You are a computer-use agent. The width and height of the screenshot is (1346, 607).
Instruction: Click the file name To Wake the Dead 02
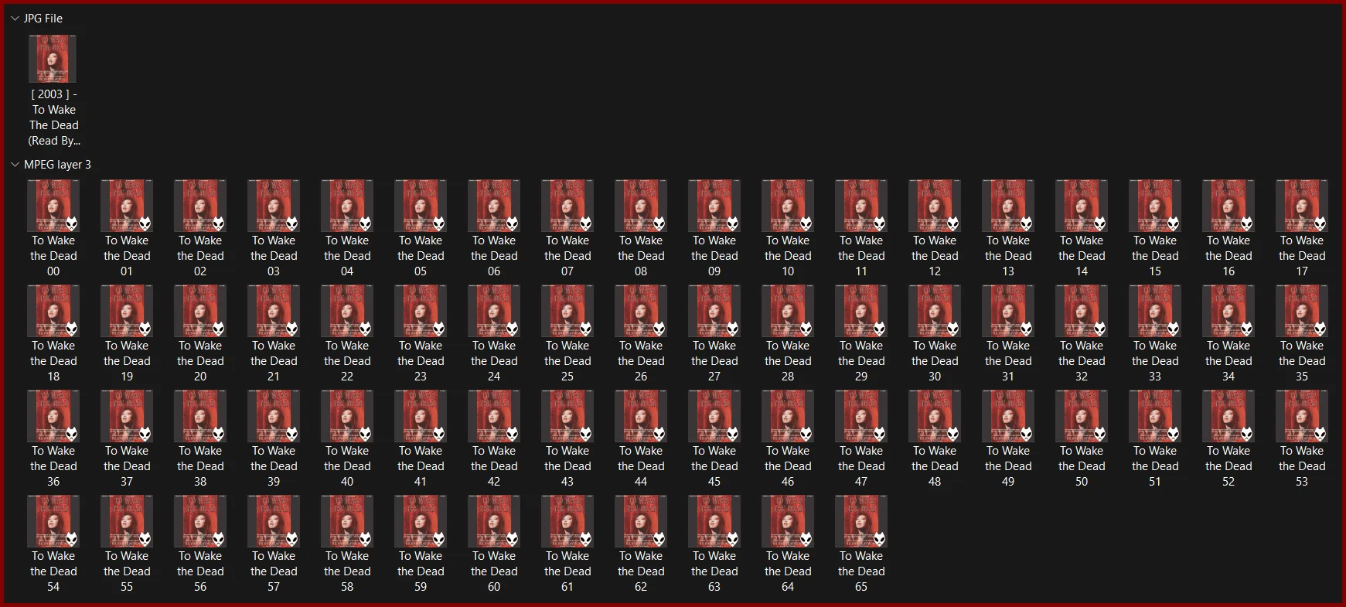click(x=200, y=256)
